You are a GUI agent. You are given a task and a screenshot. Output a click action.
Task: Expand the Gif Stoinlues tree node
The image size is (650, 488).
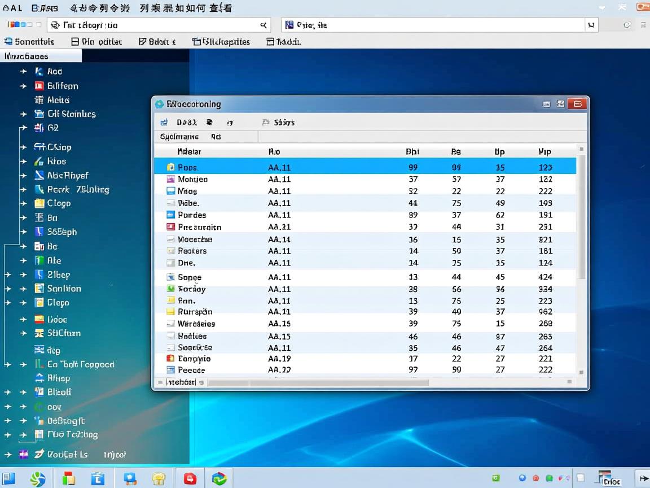(23, 114)
